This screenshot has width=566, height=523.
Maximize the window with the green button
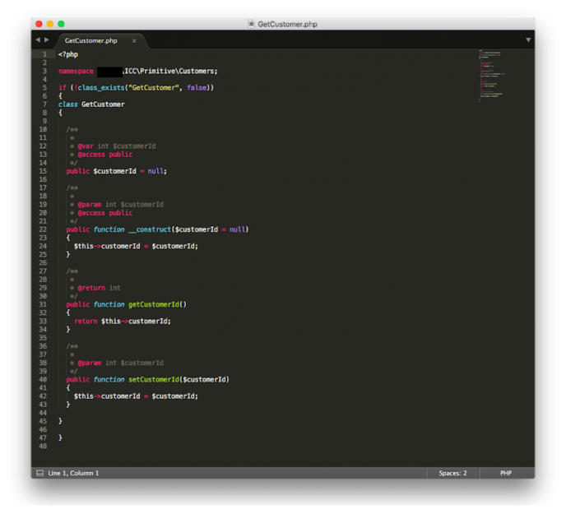pyautogui.click(x=62, y=24)
